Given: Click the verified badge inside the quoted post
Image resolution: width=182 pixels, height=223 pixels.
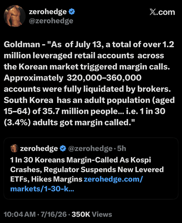Looking at the screenshot, I should tap(63, 149).
